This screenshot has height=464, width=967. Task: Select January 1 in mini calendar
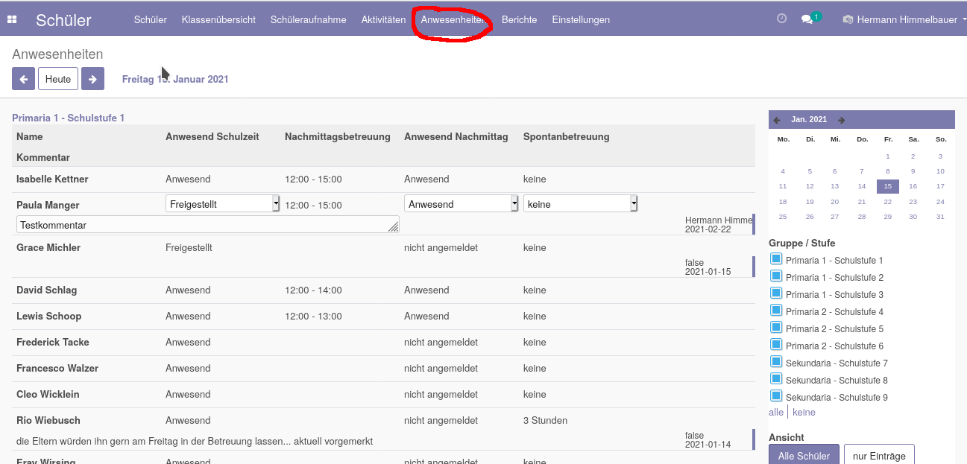[x=888, y=156]
